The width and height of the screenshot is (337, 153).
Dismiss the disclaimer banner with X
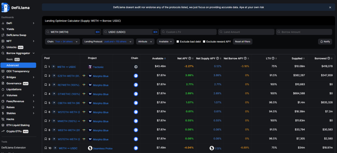[330, 7]
